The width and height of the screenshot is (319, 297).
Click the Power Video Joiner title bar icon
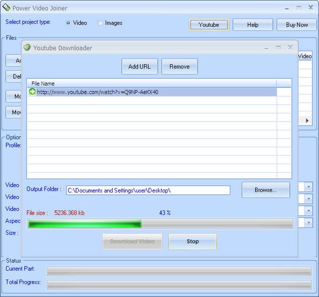point(6,7)
